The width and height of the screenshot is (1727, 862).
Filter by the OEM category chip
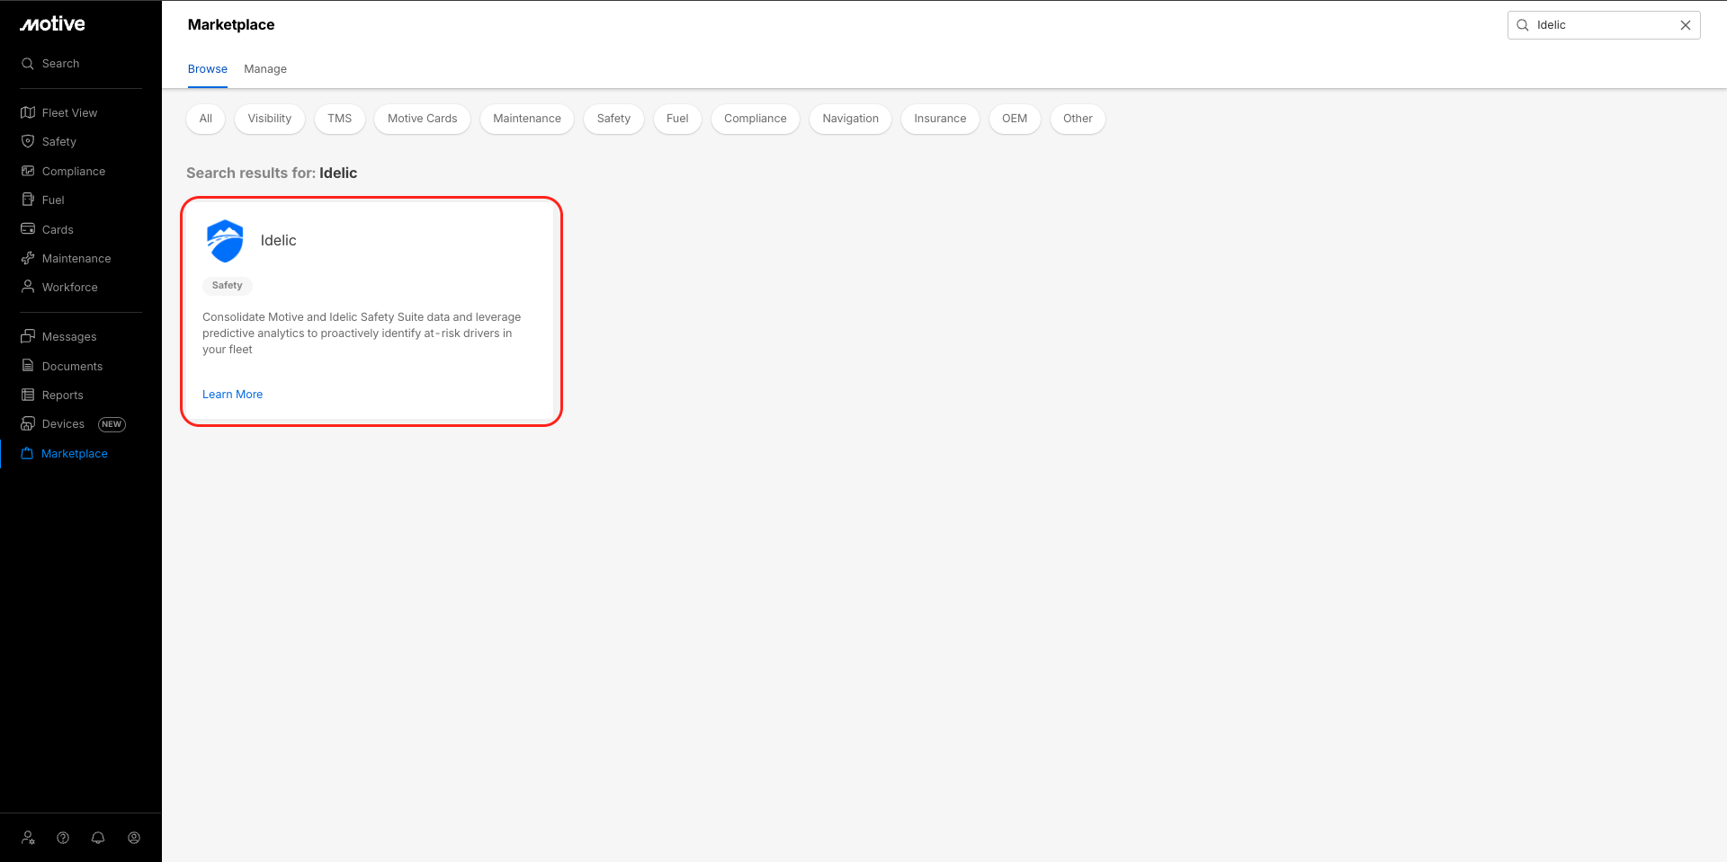pos(1015,119)
